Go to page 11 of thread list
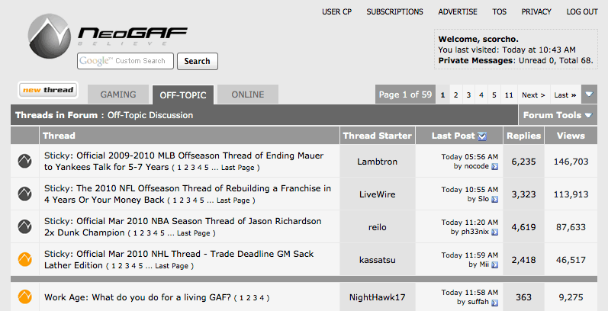Screen dimensions: 608x311 (509, 95)
